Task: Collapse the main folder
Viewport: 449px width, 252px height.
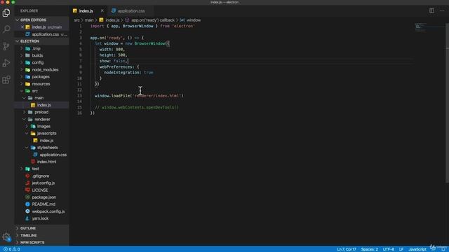Action: click(x=42, y=98)
